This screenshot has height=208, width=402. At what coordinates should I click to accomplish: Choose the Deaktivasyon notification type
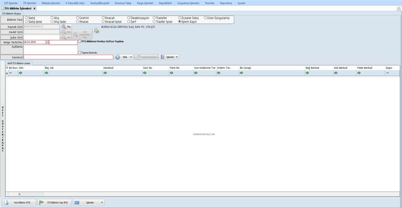[x=129, y=18]
